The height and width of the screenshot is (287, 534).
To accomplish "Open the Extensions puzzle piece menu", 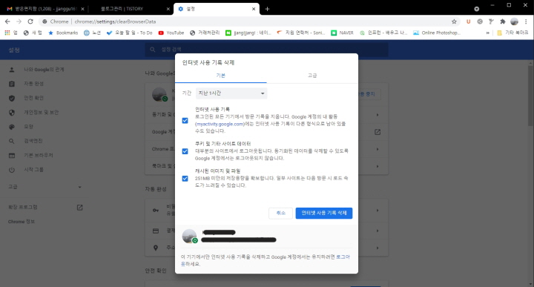I will click(x=503, y=22).
